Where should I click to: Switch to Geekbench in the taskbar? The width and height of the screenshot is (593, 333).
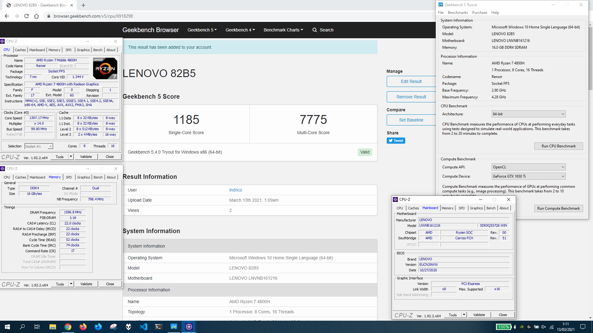(174, 327)
